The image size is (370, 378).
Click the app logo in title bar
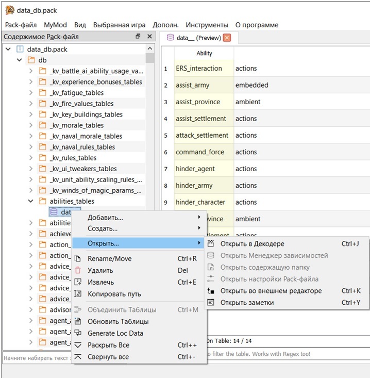pyautogui.click(x=10, y=10)
